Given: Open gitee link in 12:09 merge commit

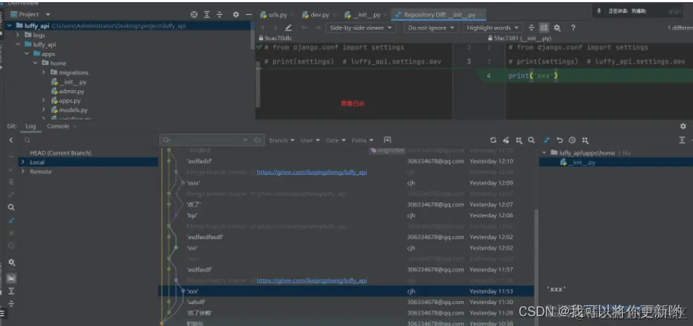Looking at the screenshot, I should 312,172.
